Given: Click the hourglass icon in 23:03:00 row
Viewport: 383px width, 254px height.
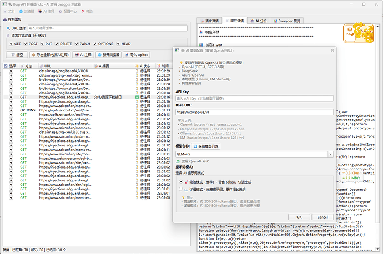Looking at the screenshot, I should [137, 197].
